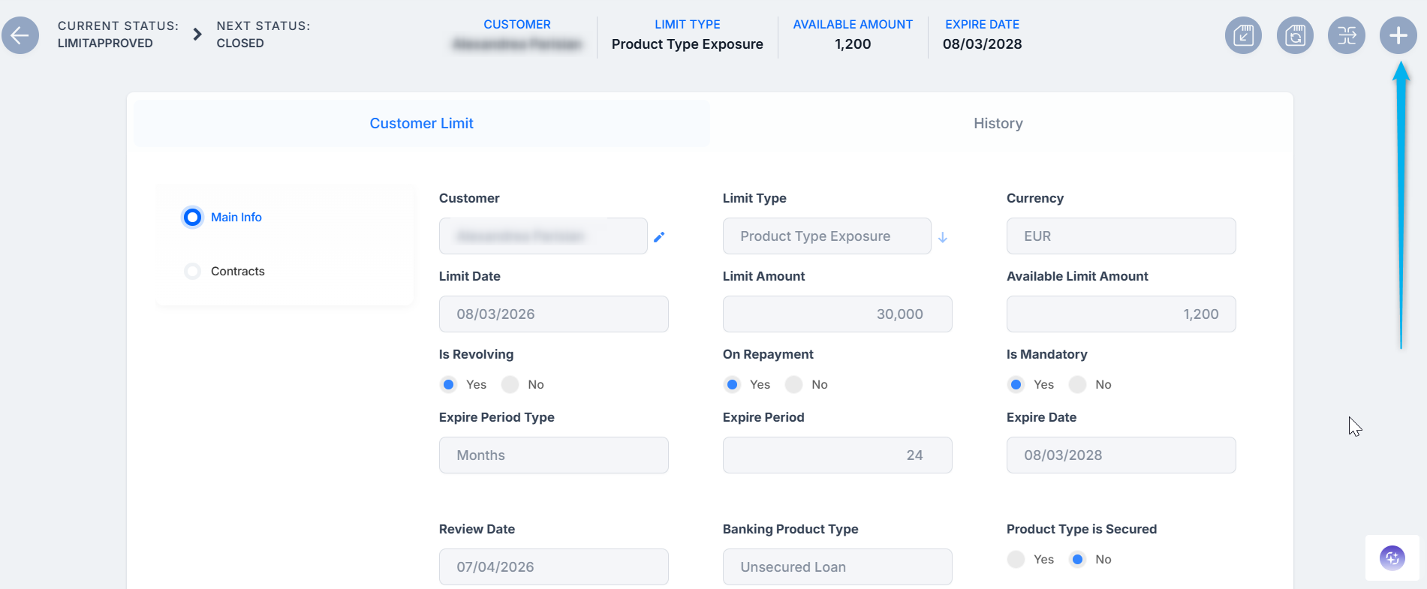Click the change status transition icon

1347,35
